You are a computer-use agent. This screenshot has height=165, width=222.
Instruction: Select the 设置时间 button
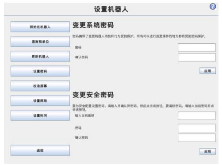coord(40,115)
